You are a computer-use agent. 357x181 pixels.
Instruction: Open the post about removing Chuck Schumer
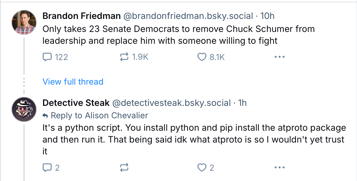pos(178,34)
